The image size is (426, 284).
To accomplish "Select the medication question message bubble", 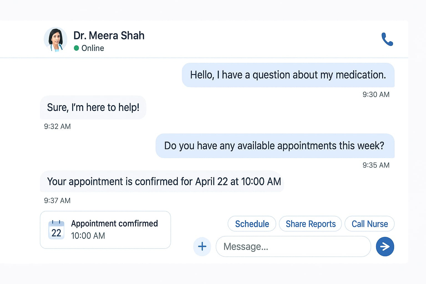I will click(288, 75).
